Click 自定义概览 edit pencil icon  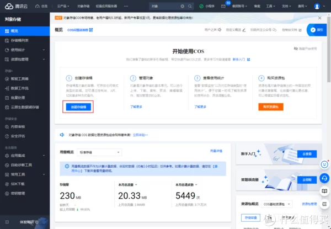244,30
